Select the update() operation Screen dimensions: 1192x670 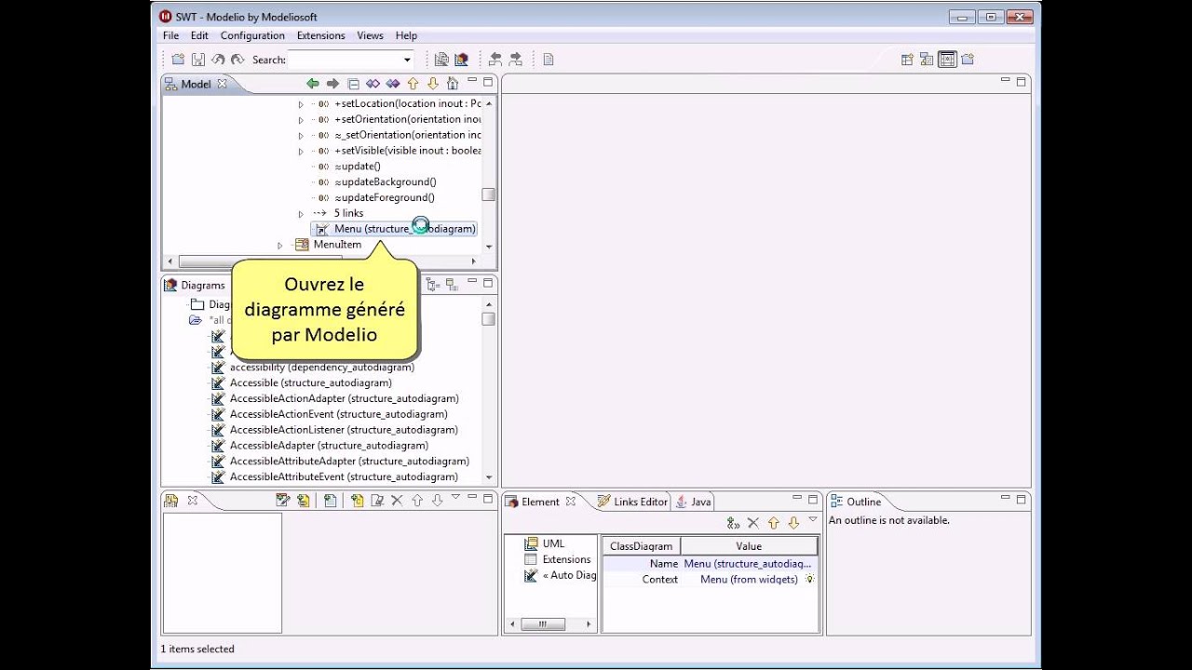tap(358, 167)
